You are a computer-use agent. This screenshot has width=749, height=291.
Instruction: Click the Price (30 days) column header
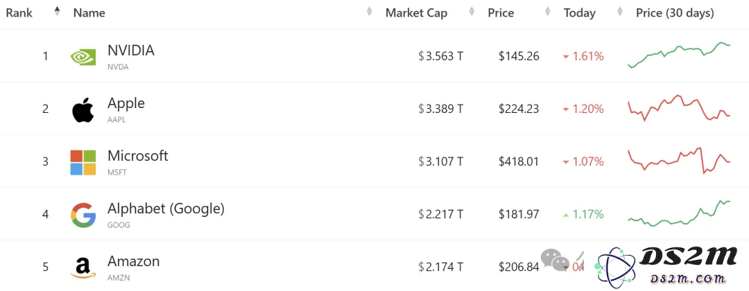(675, 13)
